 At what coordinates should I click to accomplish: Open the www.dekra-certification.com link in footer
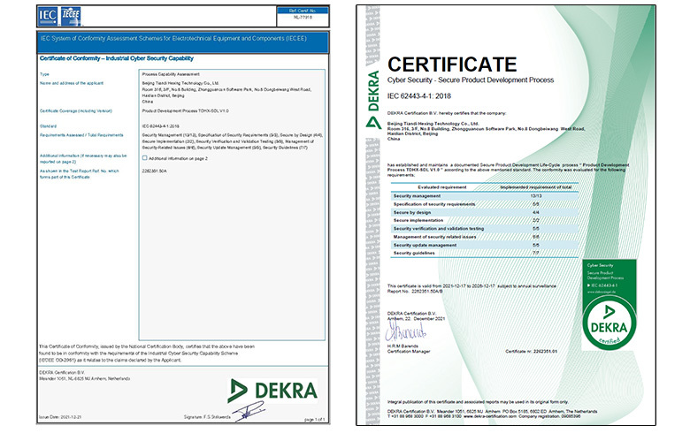point(490,416)
